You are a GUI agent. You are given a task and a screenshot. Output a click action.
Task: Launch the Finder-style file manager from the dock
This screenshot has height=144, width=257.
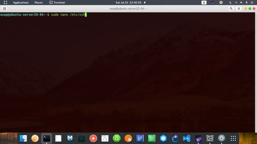[x=23, y=138]
